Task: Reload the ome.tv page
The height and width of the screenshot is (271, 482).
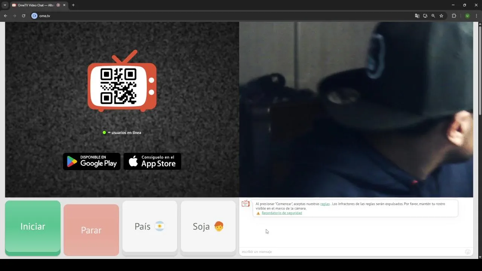Action: pyautogui.click(x=23, y=16)
